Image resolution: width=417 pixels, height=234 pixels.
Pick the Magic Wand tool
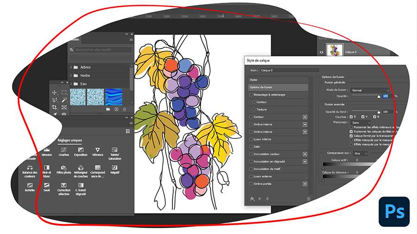click(x=64, y=100)
